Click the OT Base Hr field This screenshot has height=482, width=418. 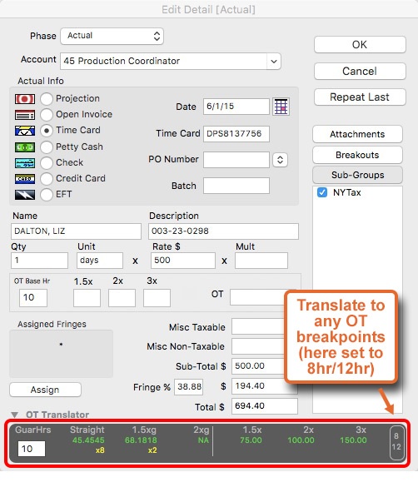[33, 297]
